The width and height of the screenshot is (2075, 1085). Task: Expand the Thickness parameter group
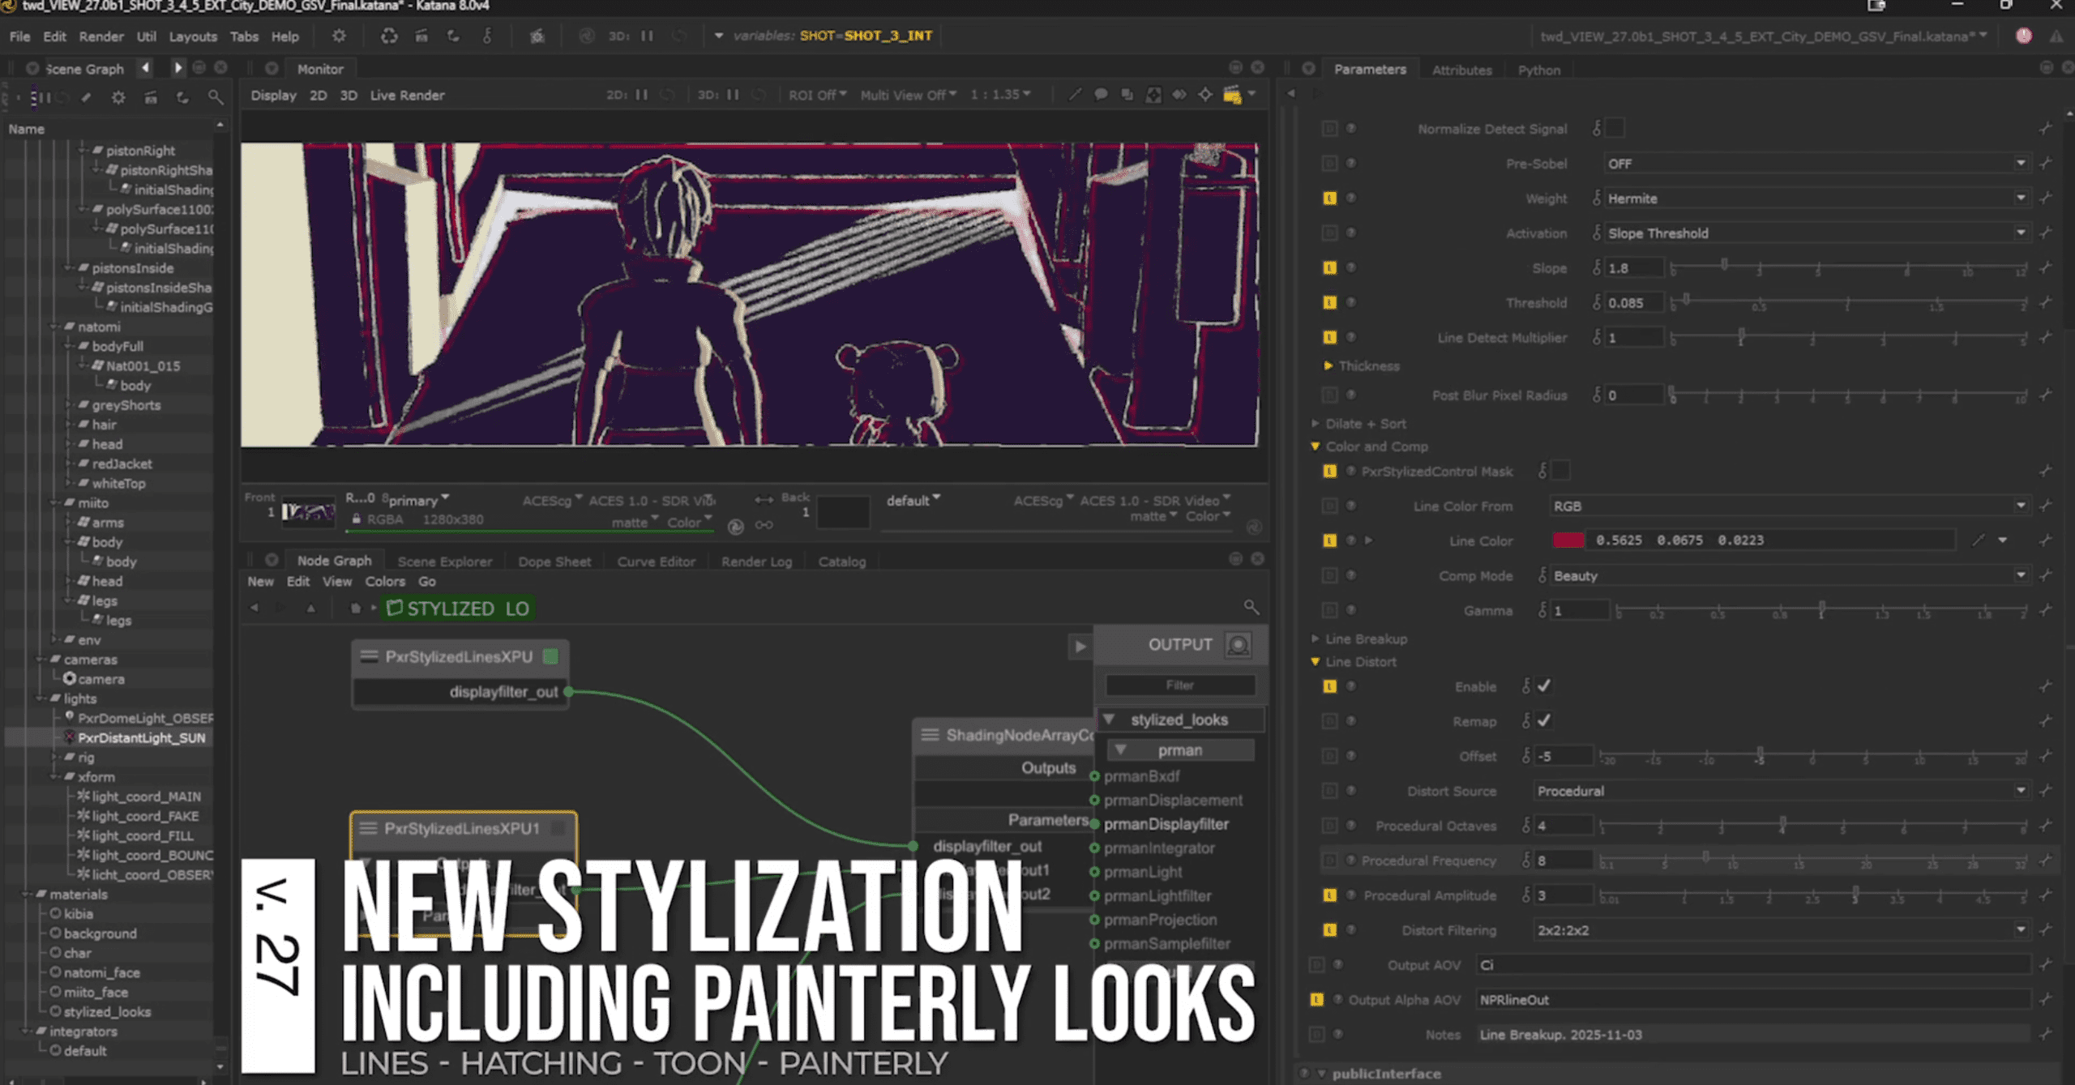[x=1328, y=366]
